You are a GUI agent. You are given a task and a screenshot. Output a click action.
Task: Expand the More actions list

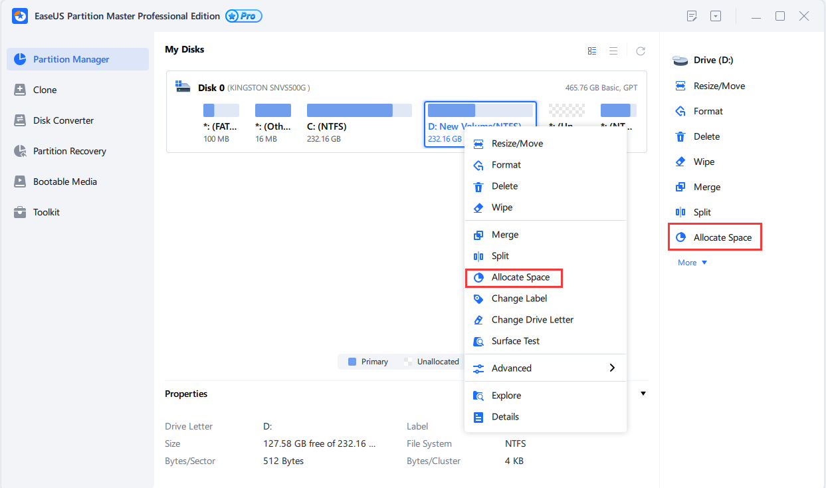(x=692, y=263)
